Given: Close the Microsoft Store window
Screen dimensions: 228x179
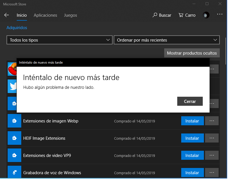Looking at the screenshot, I should pyautogui.click(x=220, y=4).
